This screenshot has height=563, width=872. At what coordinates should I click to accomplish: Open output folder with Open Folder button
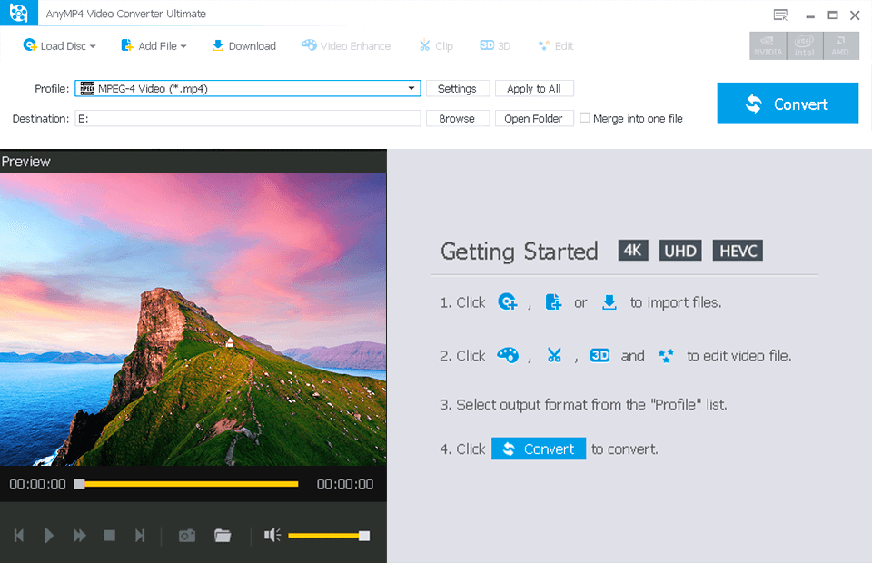point(534,118)
